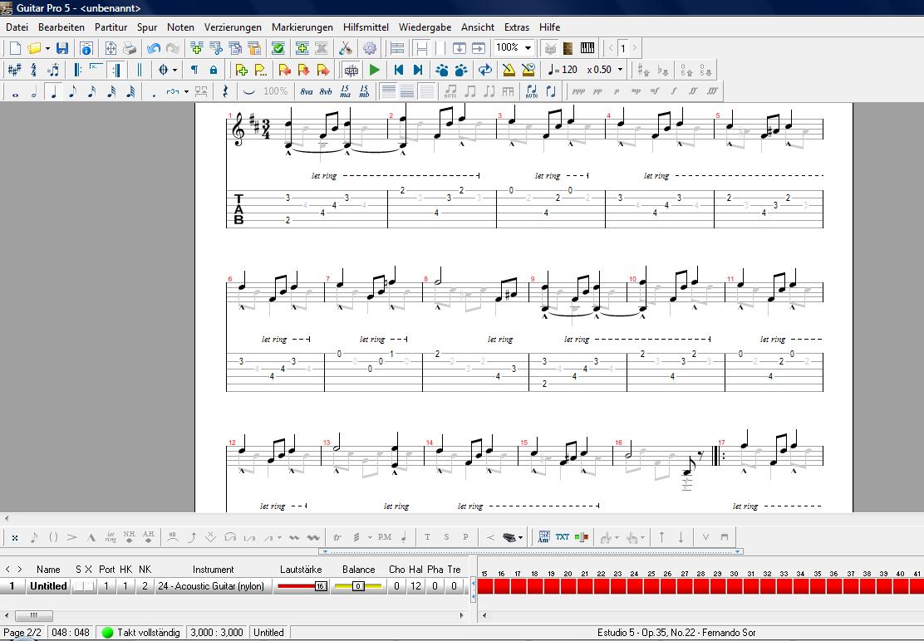Click the TXT text insert icon
Screen dimensions: 924x641
click(563, 537)
